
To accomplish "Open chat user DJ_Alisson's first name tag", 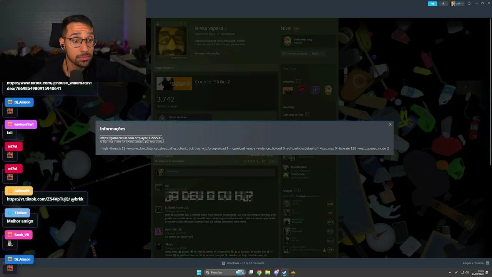I will (x=19, y=102).
